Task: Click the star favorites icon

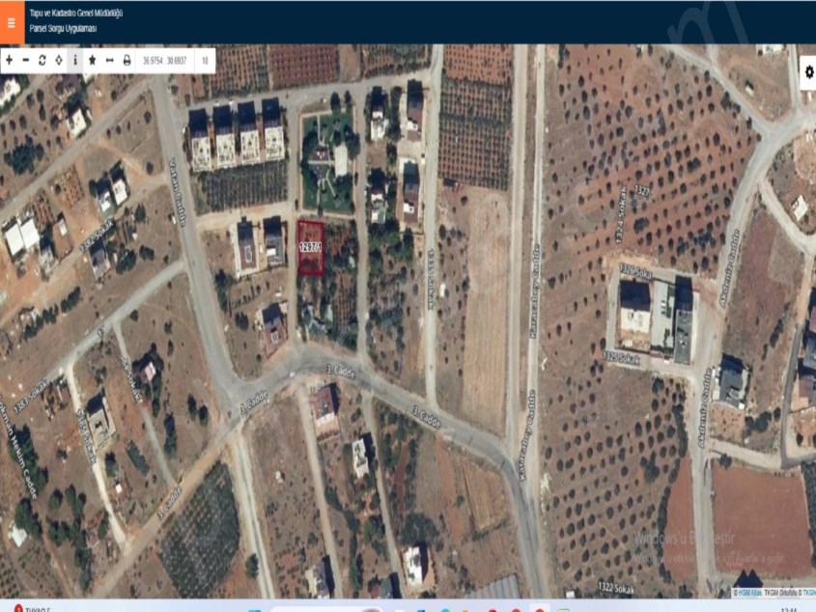Action: pyautogui.click(x=93, y=60)
